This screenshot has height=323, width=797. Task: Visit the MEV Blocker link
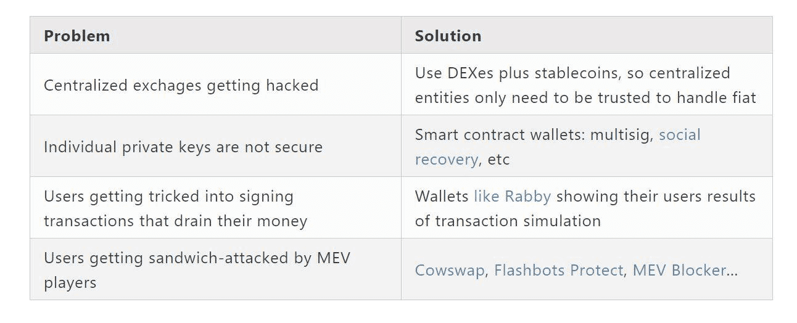click(679, 270)
